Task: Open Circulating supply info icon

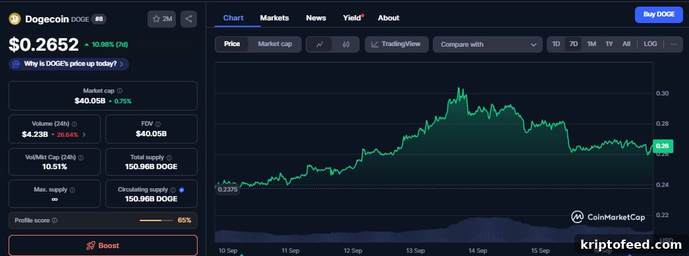Action: (x=173, y=190)
